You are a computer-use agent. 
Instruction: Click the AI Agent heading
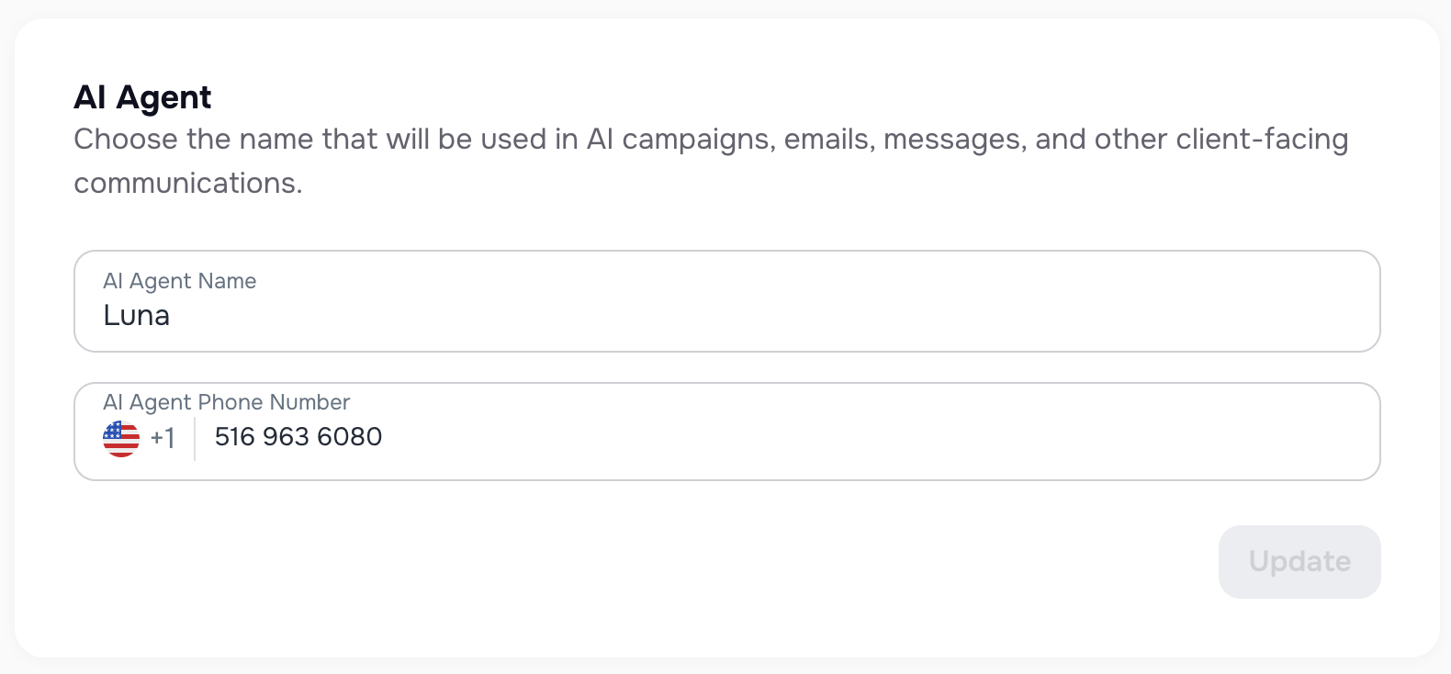pyautogui.click(x=142, y=96)
